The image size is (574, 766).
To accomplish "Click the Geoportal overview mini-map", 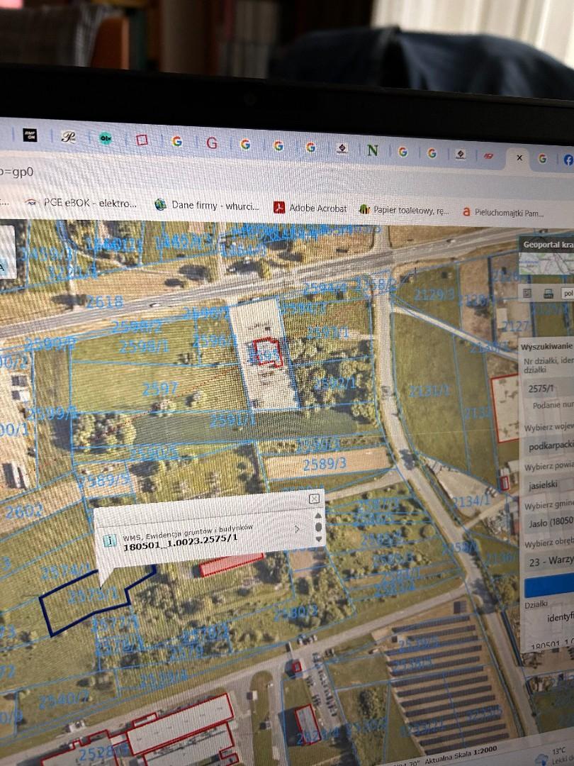I will coord(546,265).
